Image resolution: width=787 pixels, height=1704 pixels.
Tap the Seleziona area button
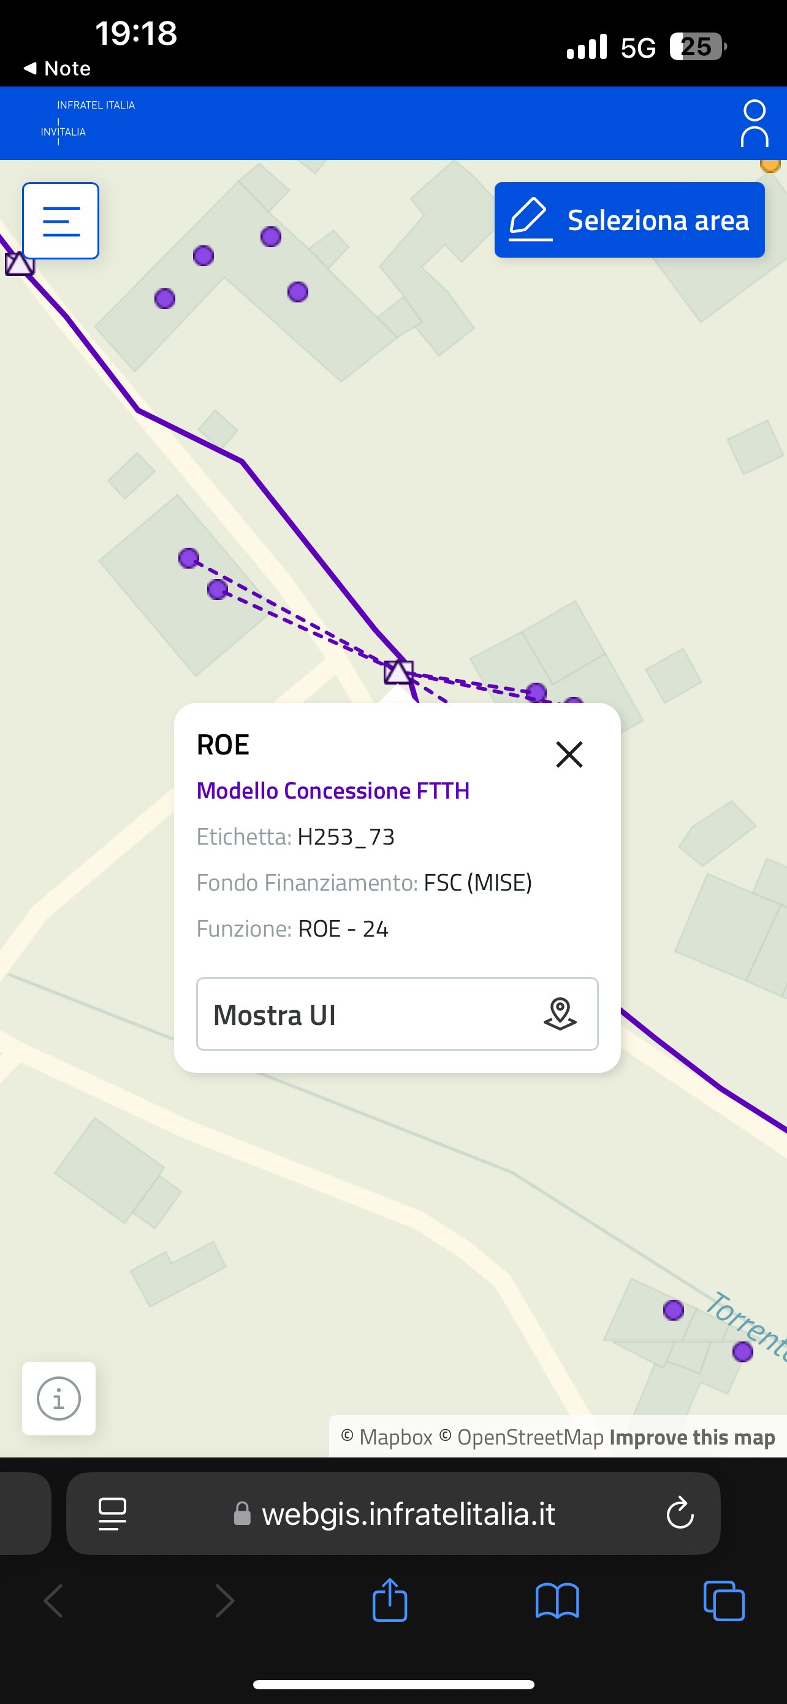click(629, 220)
